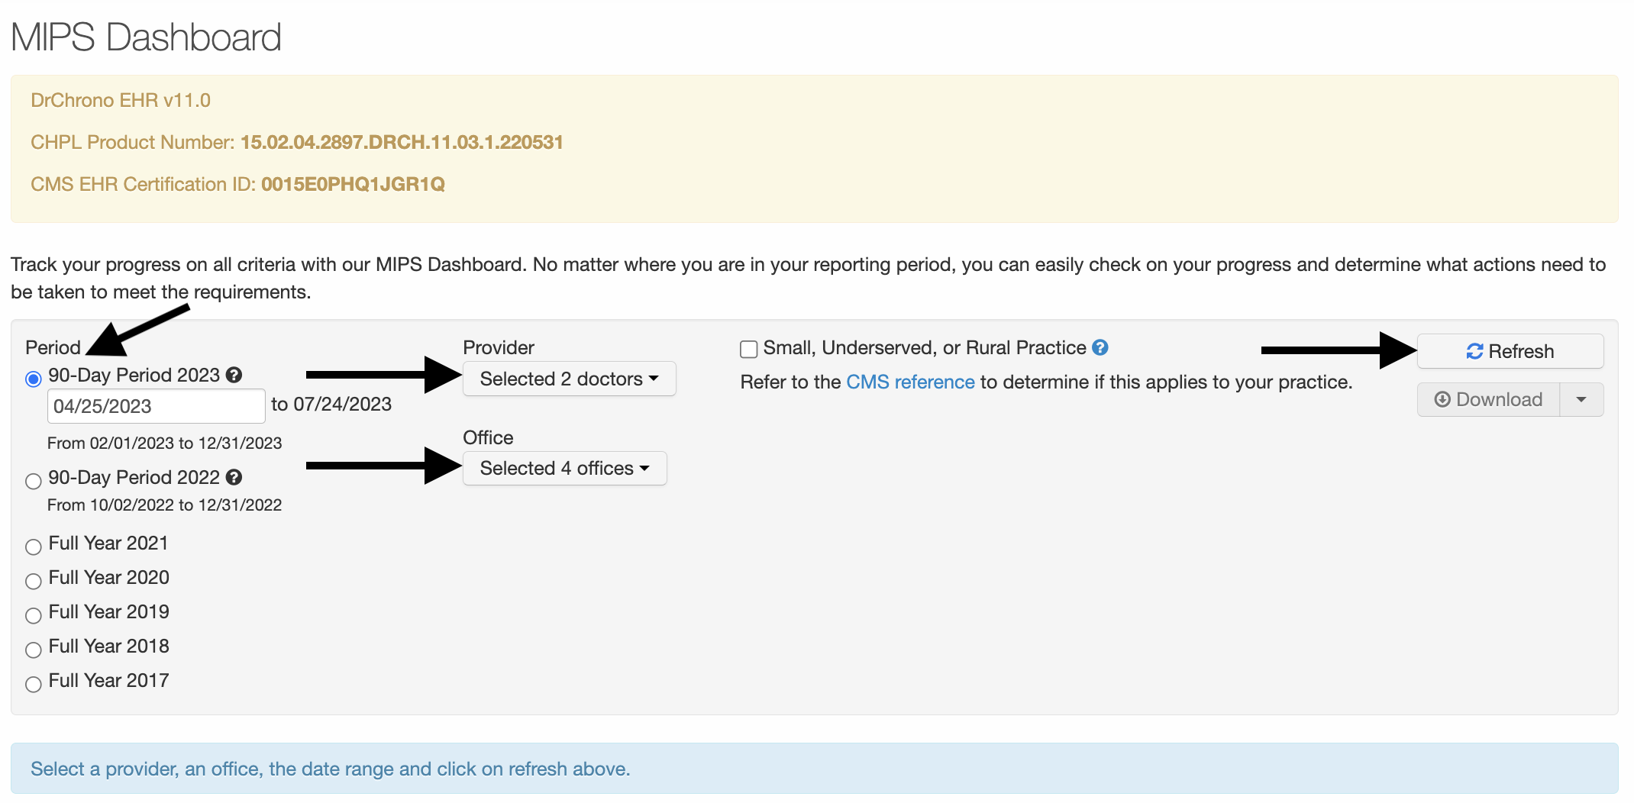Choose the Full Year 2021 period
This screenshot has height=803, width=1634.
(34, 547)
